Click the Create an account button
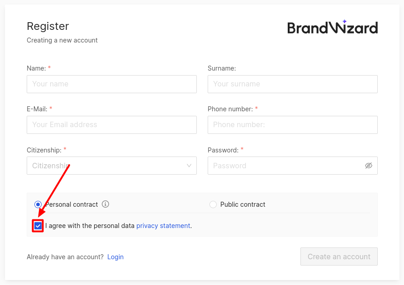The image size is (404, 285). pyautogui.click(x=339, y=256)
